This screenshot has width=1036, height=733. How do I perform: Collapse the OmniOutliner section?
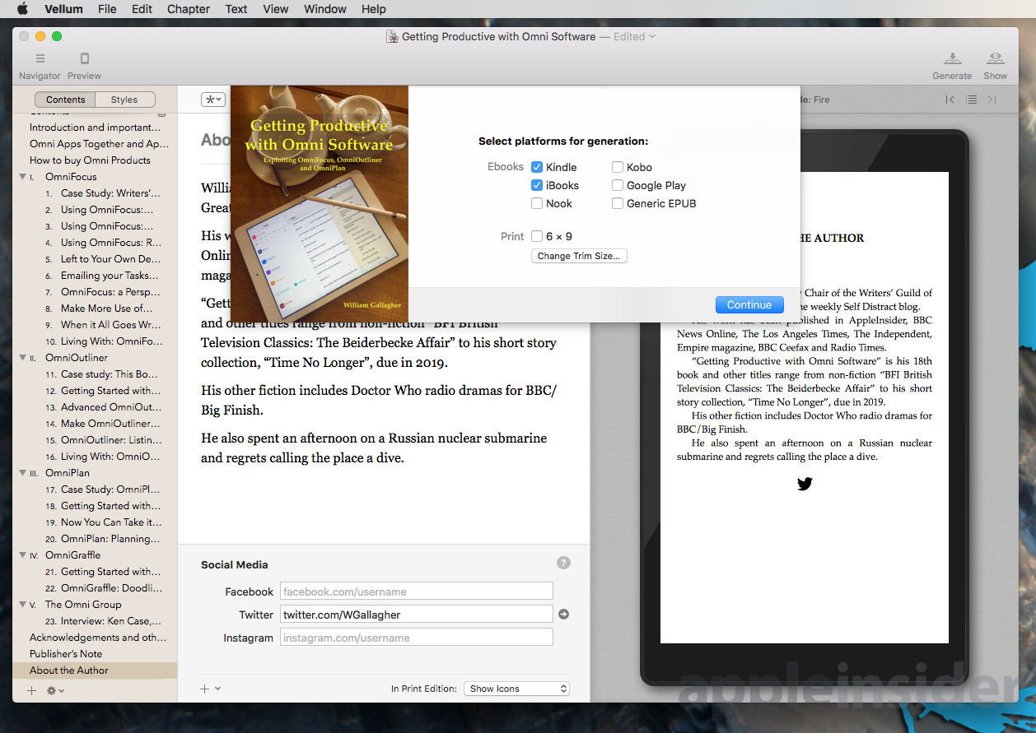(22, 358)
